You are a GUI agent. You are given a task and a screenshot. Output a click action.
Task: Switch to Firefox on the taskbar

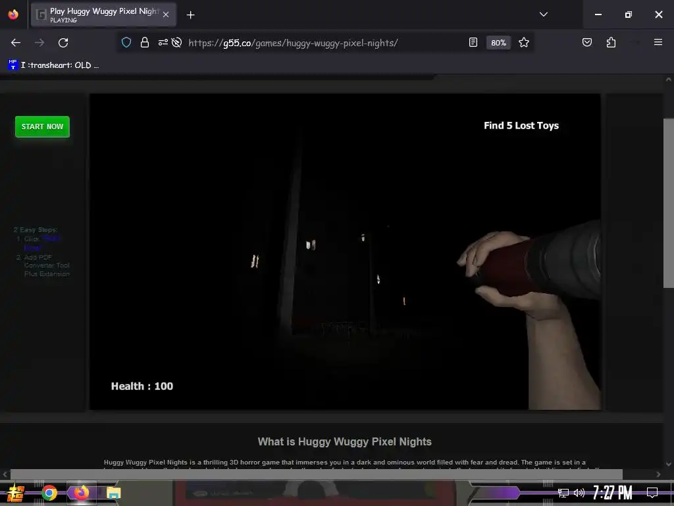click(x=81, y=493)
